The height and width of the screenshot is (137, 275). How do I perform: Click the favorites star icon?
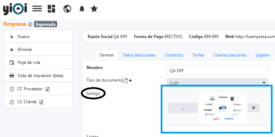coord(94,9)
